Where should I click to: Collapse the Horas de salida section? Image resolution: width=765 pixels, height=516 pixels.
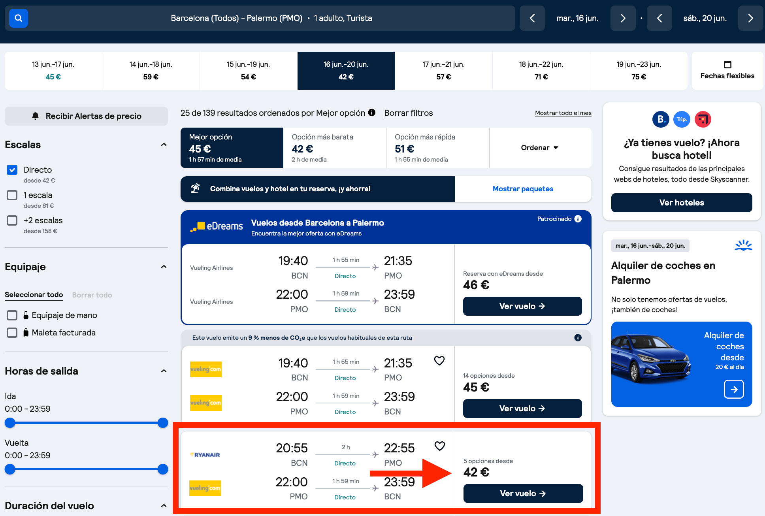coord(164,371)
